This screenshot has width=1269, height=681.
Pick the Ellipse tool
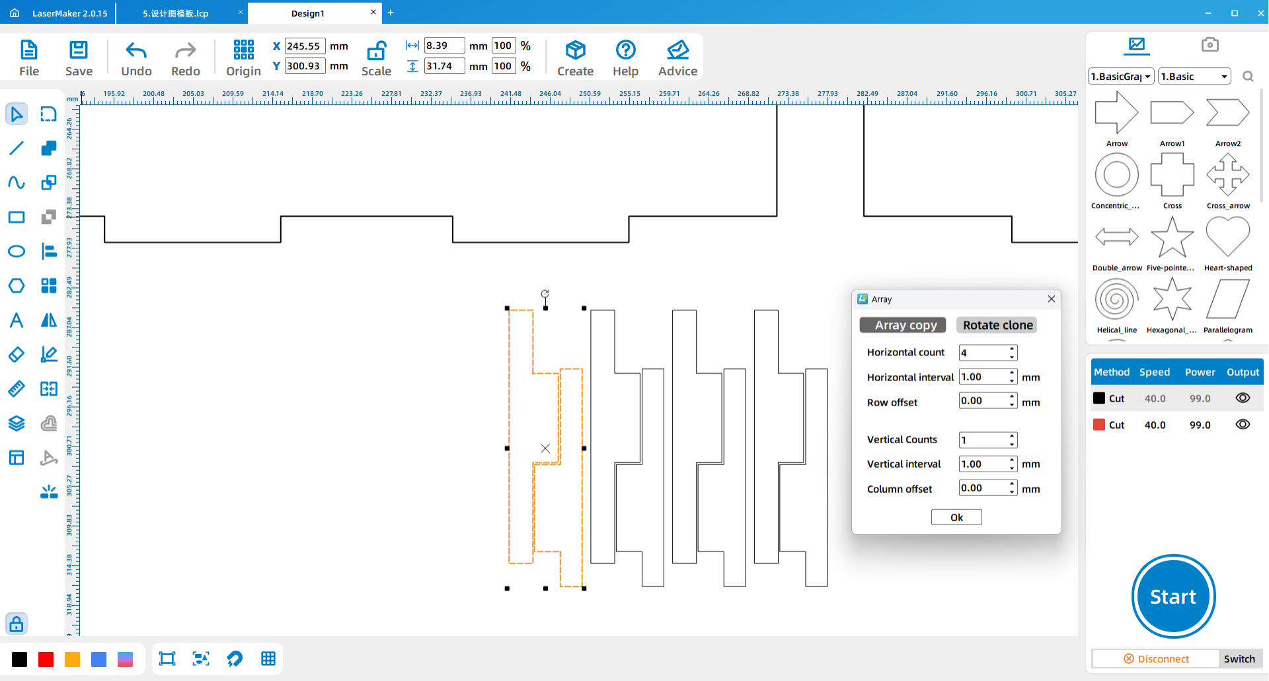(17, 251)
